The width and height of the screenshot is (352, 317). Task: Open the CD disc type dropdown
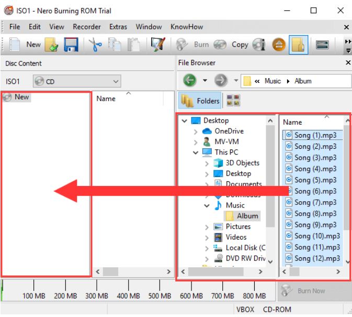click(77, 81)
